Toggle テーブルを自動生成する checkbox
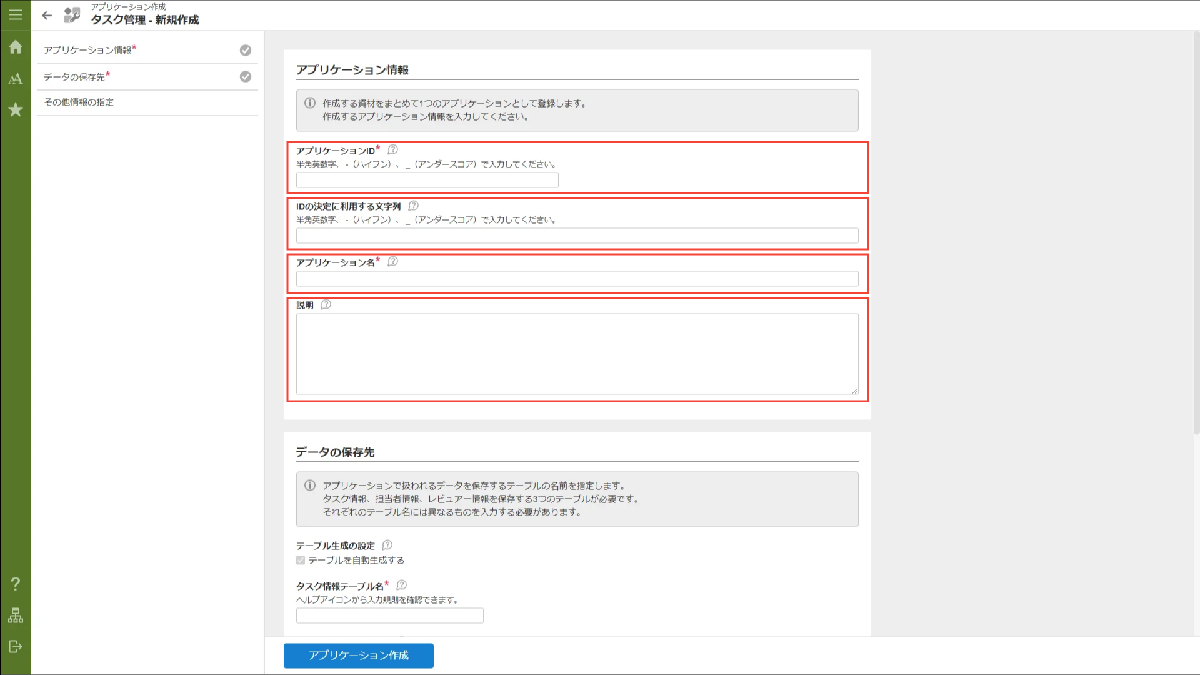 tap(301, 561)
